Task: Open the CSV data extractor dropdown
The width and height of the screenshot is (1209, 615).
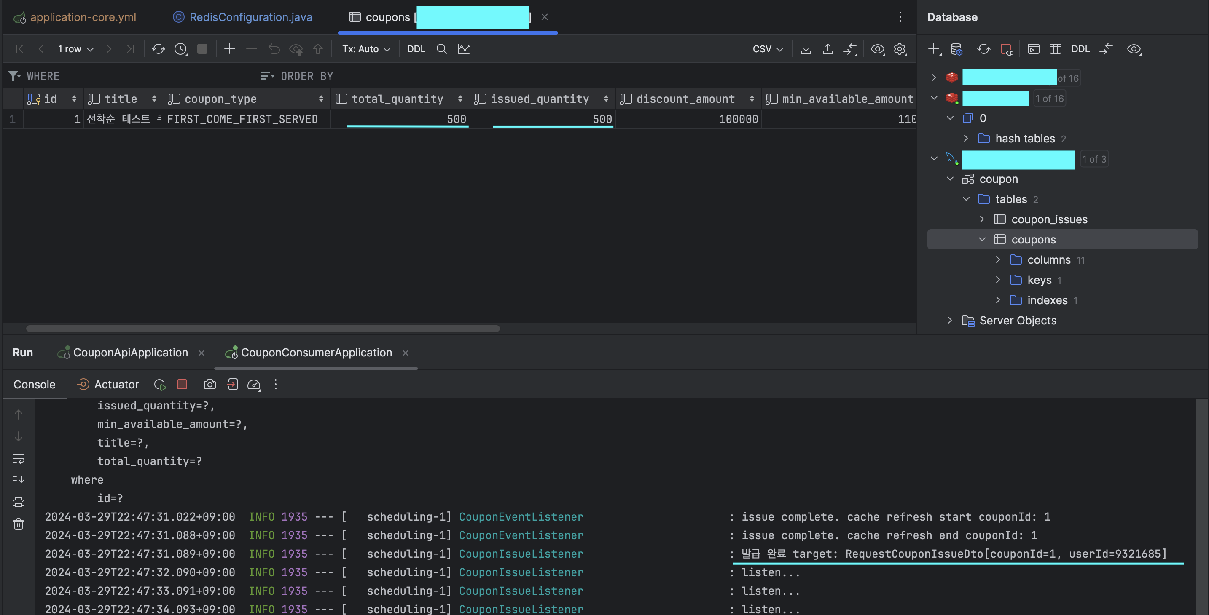Action: (x=767, y=49)
